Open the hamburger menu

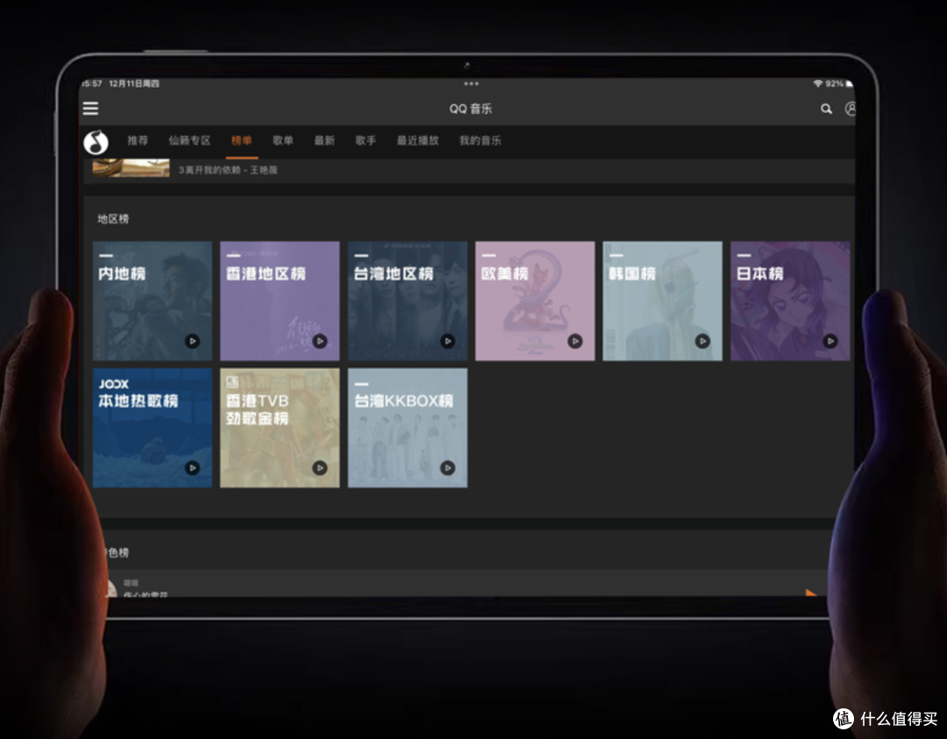90,109
